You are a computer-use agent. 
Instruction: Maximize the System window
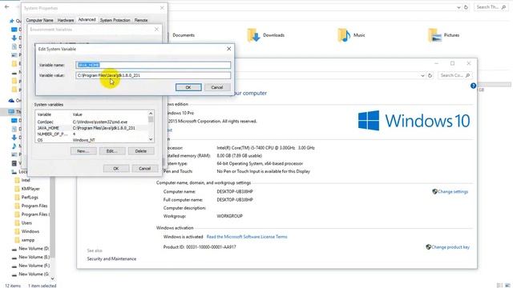[x=452, y=63]
